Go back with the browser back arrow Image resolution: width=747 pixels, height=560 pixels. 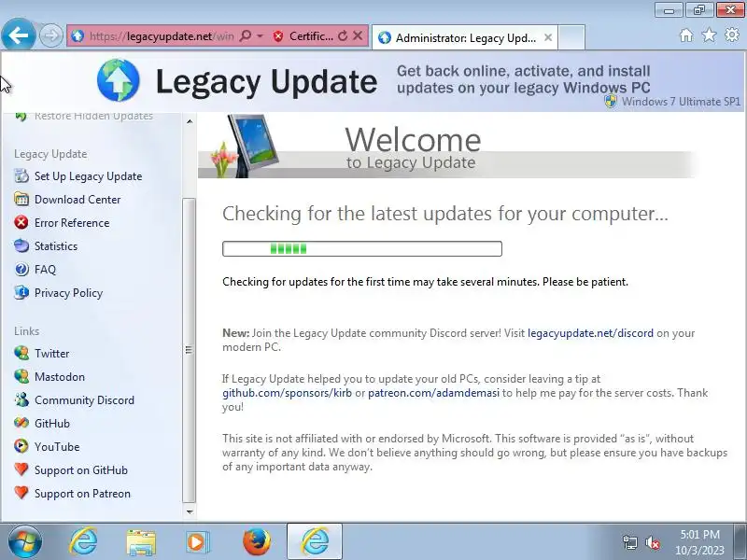click(18, 35)
